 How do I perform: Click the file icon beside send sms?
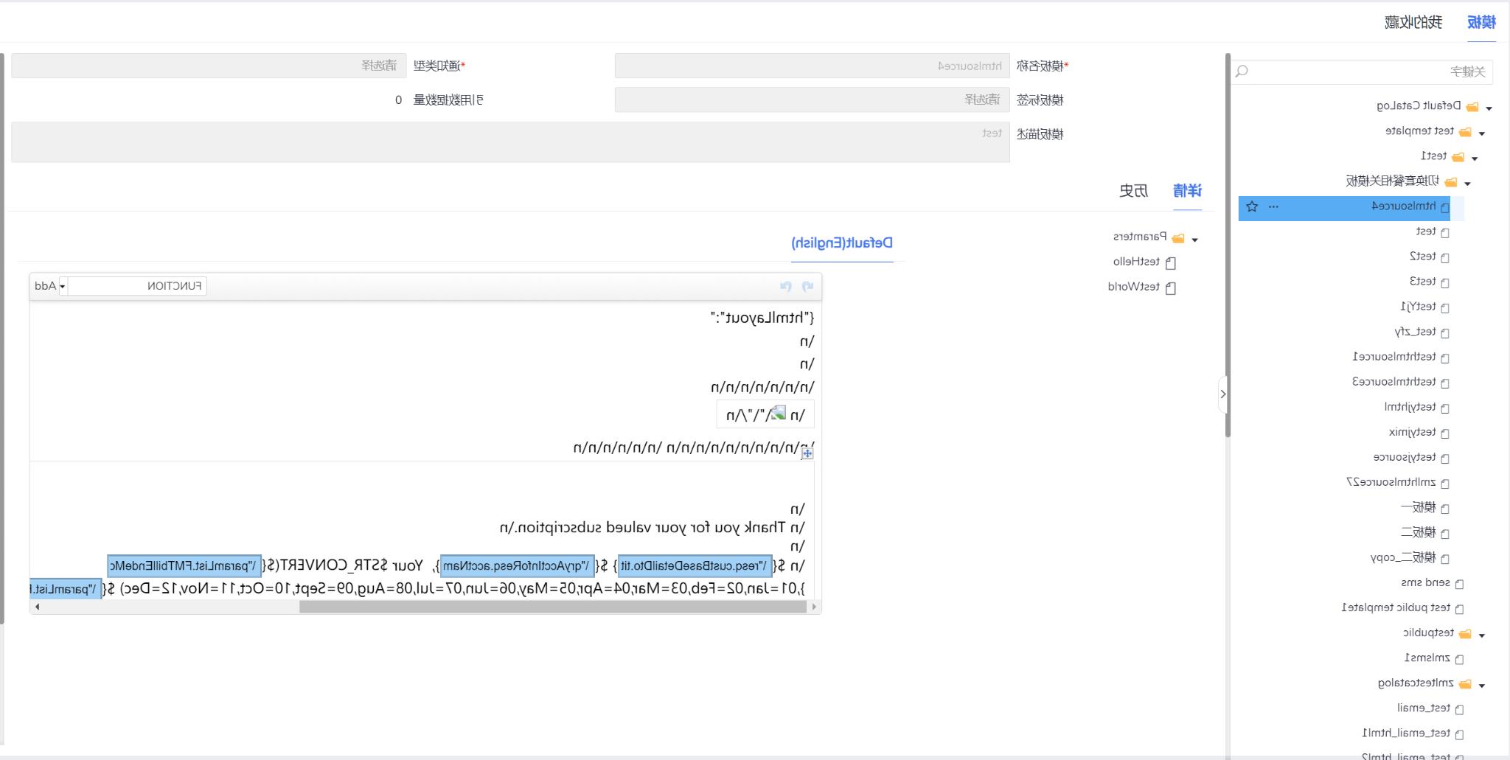1460,584
